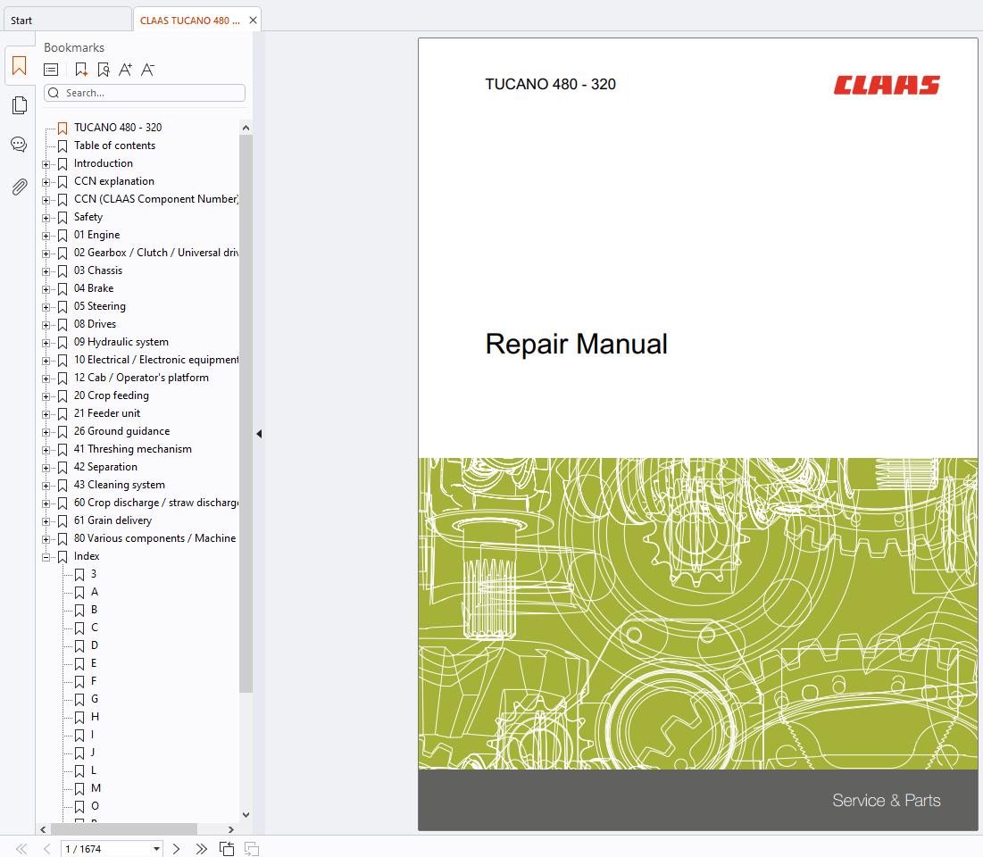Expand the 01 Engine bookmark node
Viewport: 983px width, 857px height.
click(46, 236)
